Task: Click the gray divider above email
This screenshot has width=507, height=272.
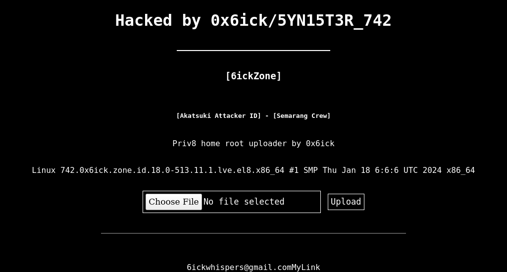Action: click(253, 233)
